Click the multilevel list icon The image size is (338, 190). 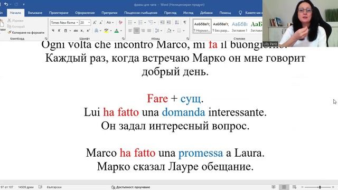pos(151,22)
